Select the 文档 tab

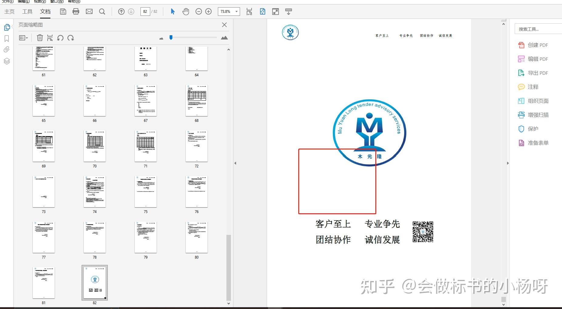tap(45, 12)
